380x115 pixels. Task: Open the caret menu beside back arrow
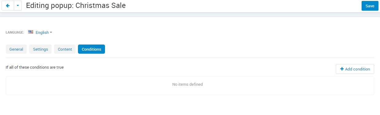(18, 6)
